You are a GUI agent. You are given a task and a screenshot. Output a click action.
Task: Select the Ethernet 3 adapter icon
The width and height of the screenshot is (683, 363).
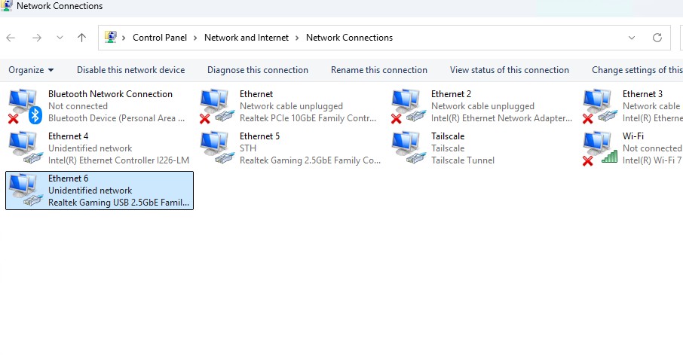click(597, 105)
